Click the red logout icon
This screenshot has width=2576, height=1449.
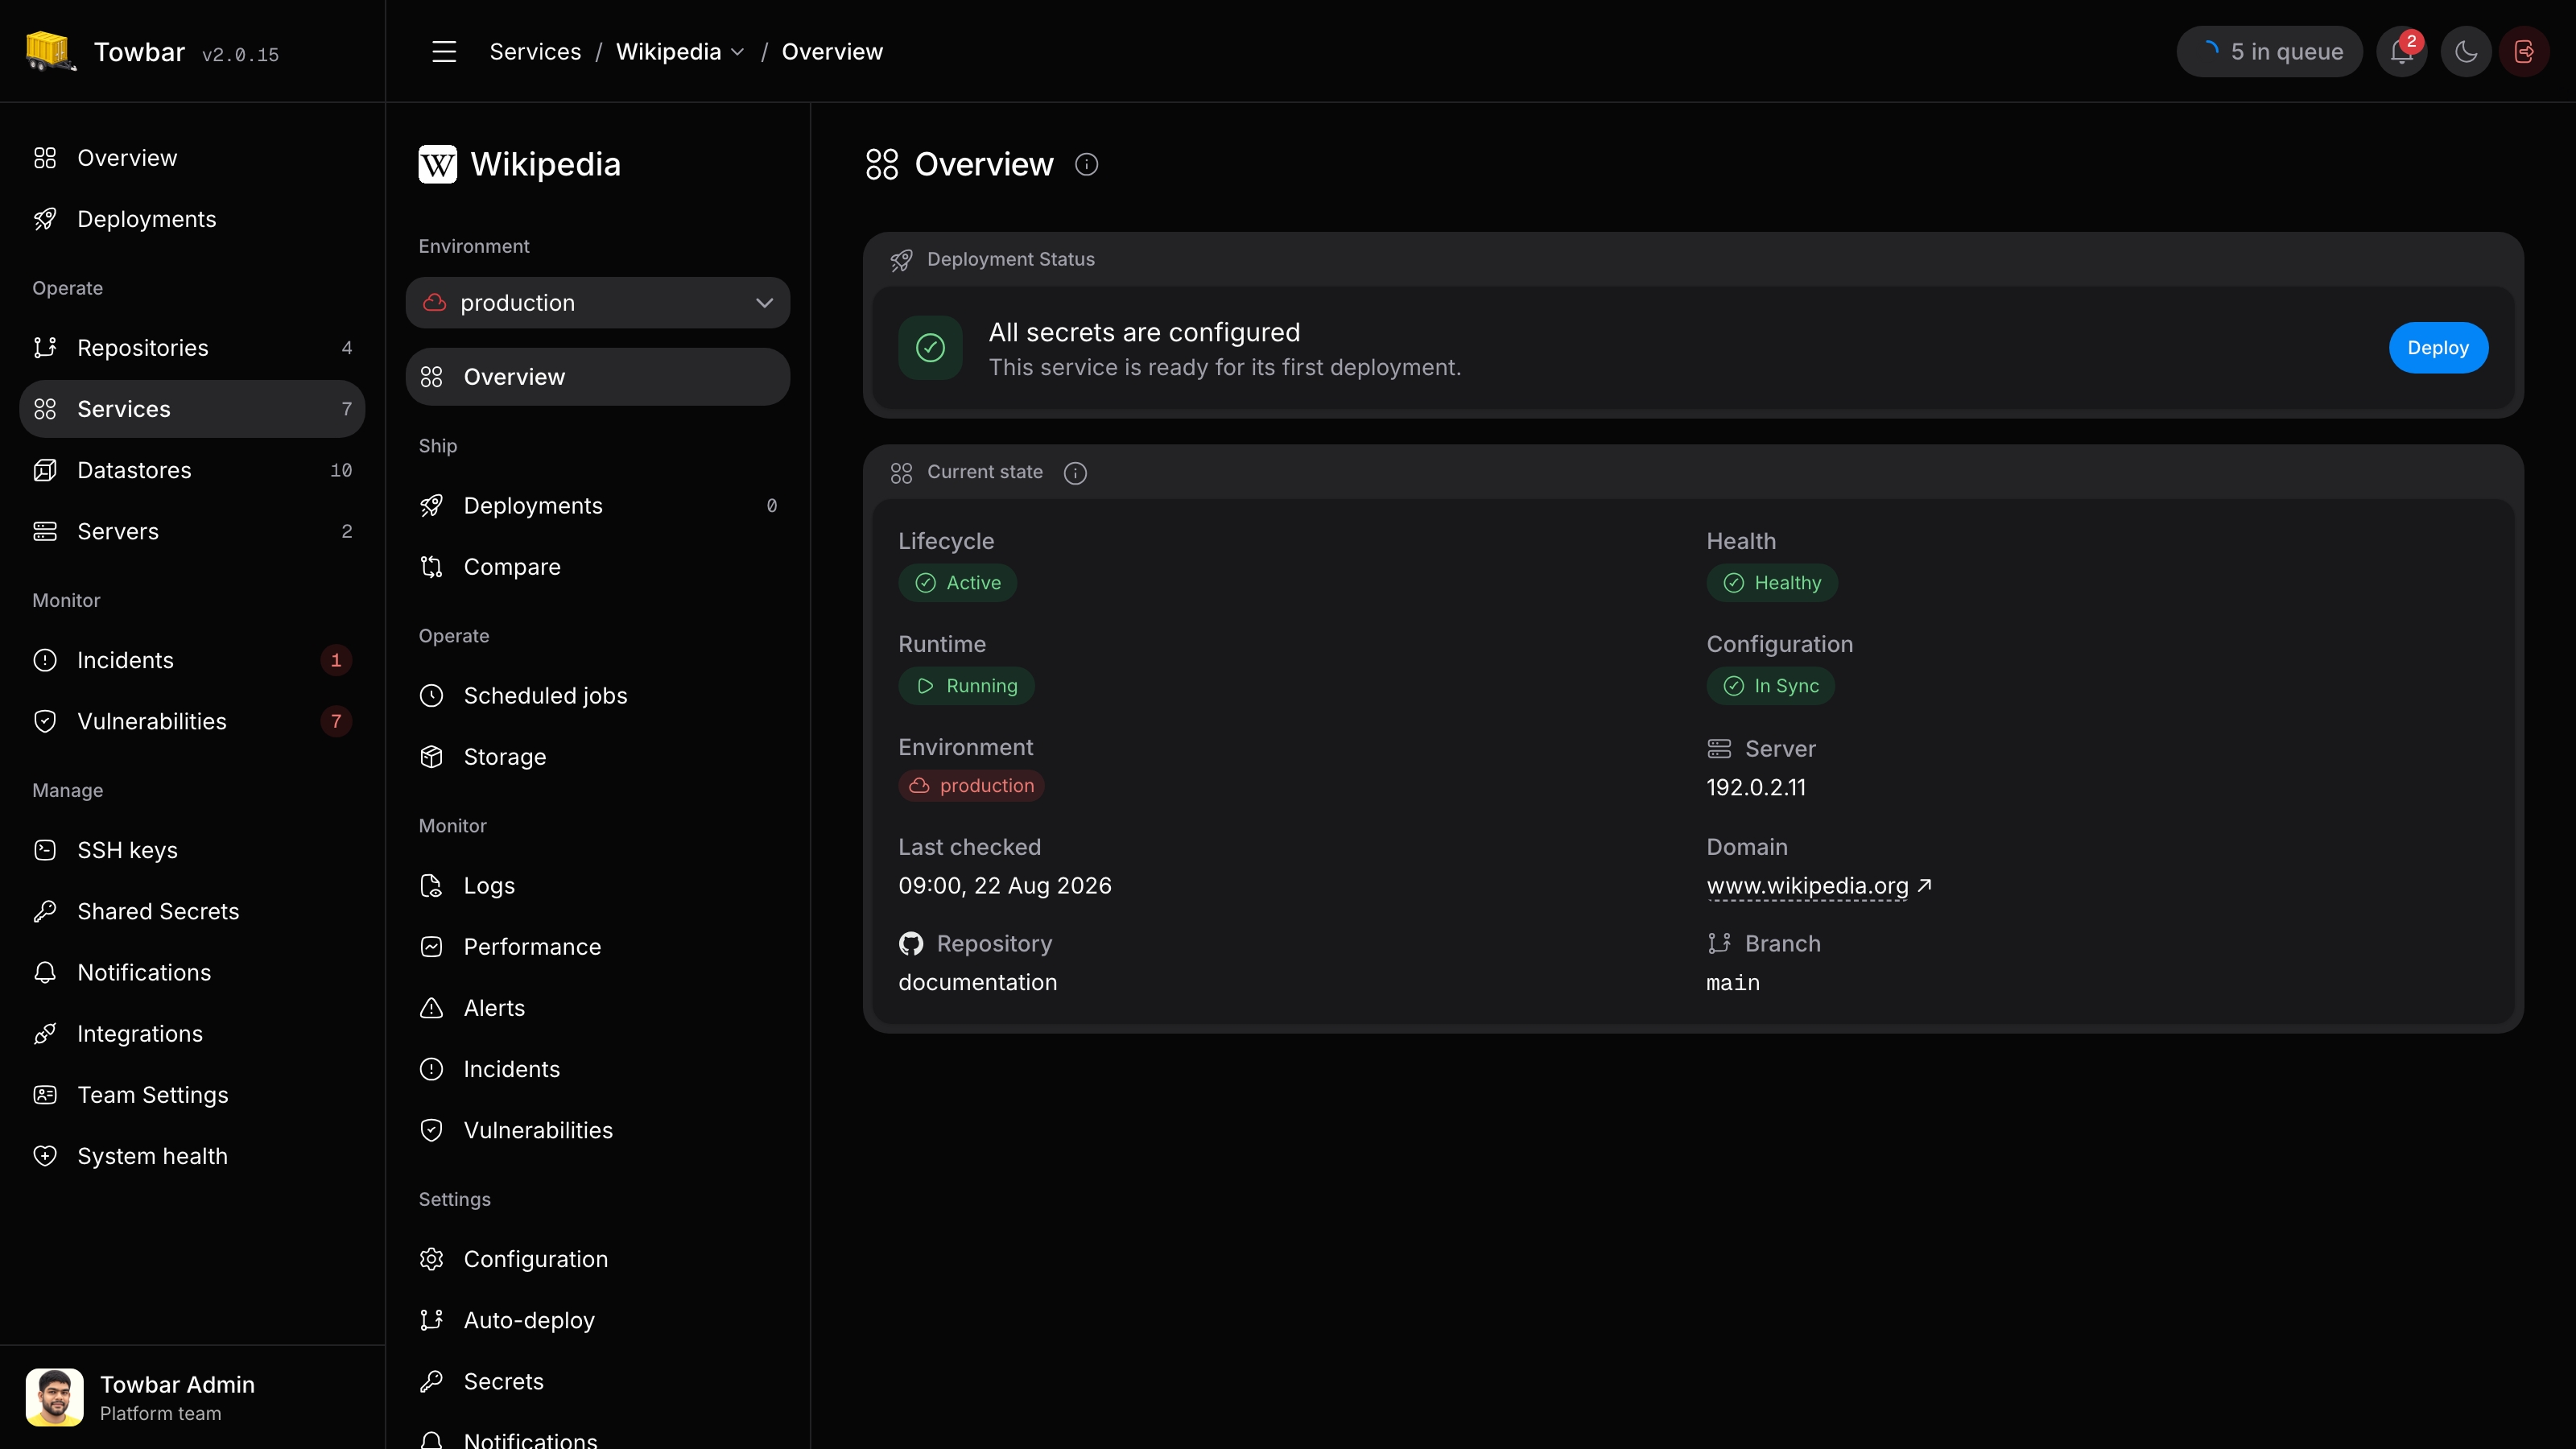2524,52
